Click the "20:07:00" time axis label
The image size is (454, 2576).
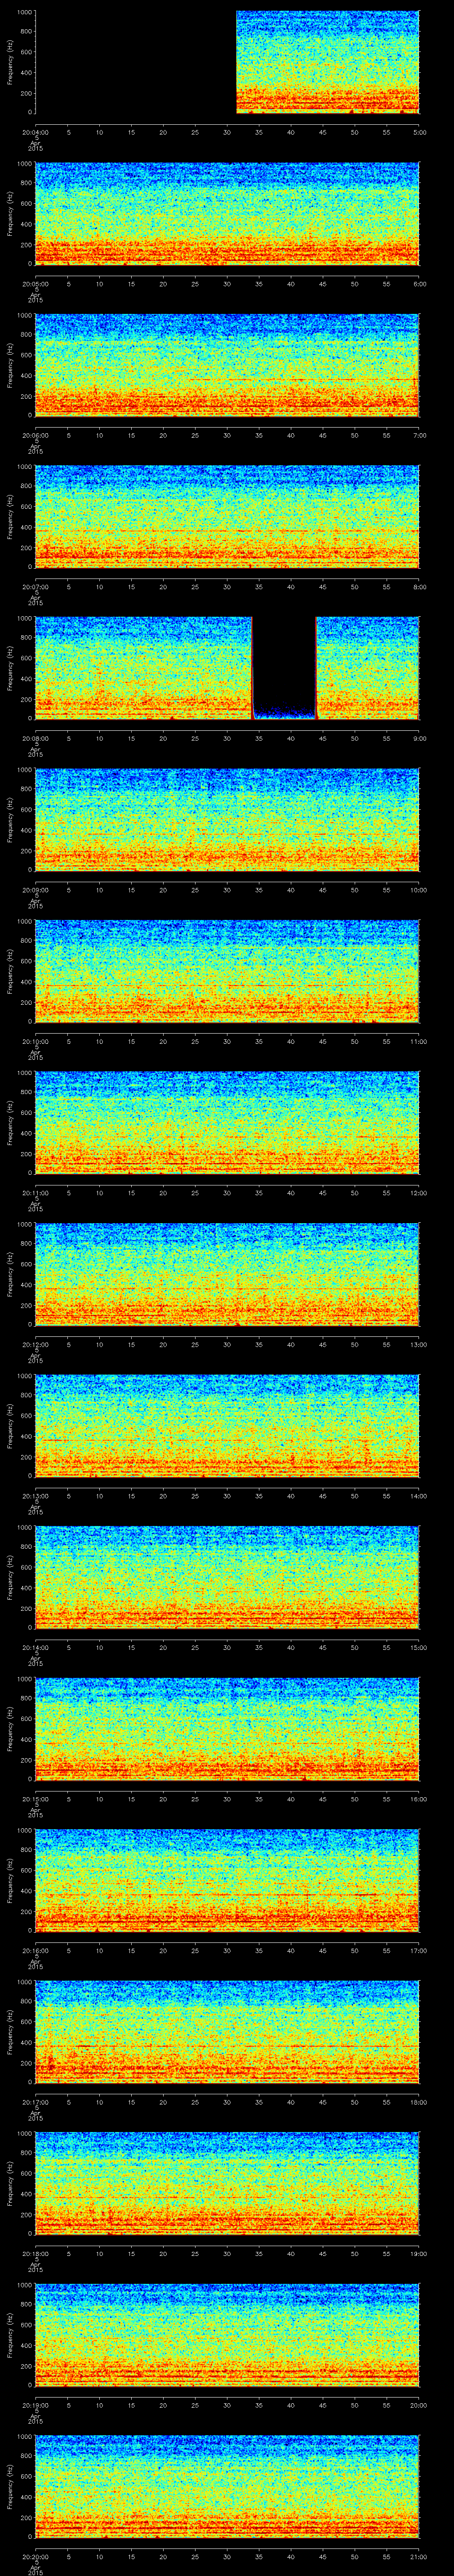pyautogui.click(x=35, y=587)
